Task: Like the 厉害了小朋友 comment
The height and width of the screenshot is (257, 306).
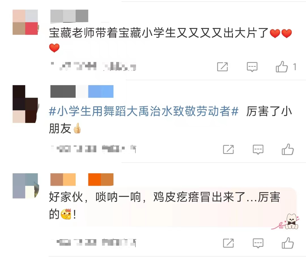Action: (x=288, y=149)
